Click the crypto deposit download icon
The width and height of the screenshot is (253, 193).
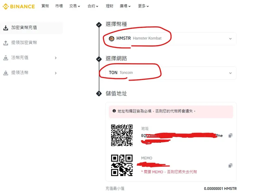[6, 28]
